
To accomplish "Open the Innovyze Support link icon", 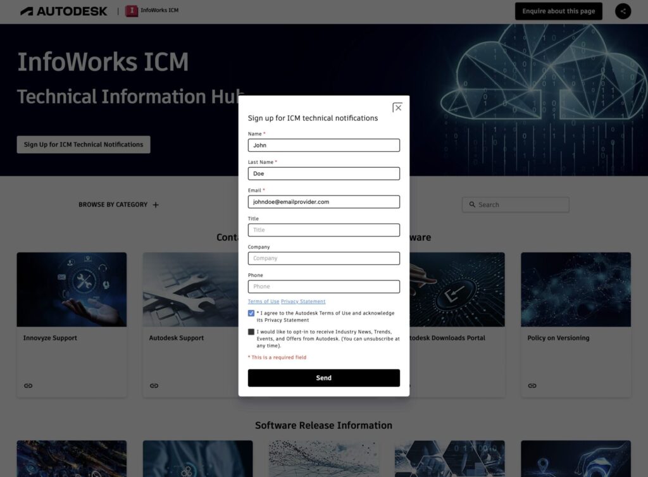I will click(28, 385).
